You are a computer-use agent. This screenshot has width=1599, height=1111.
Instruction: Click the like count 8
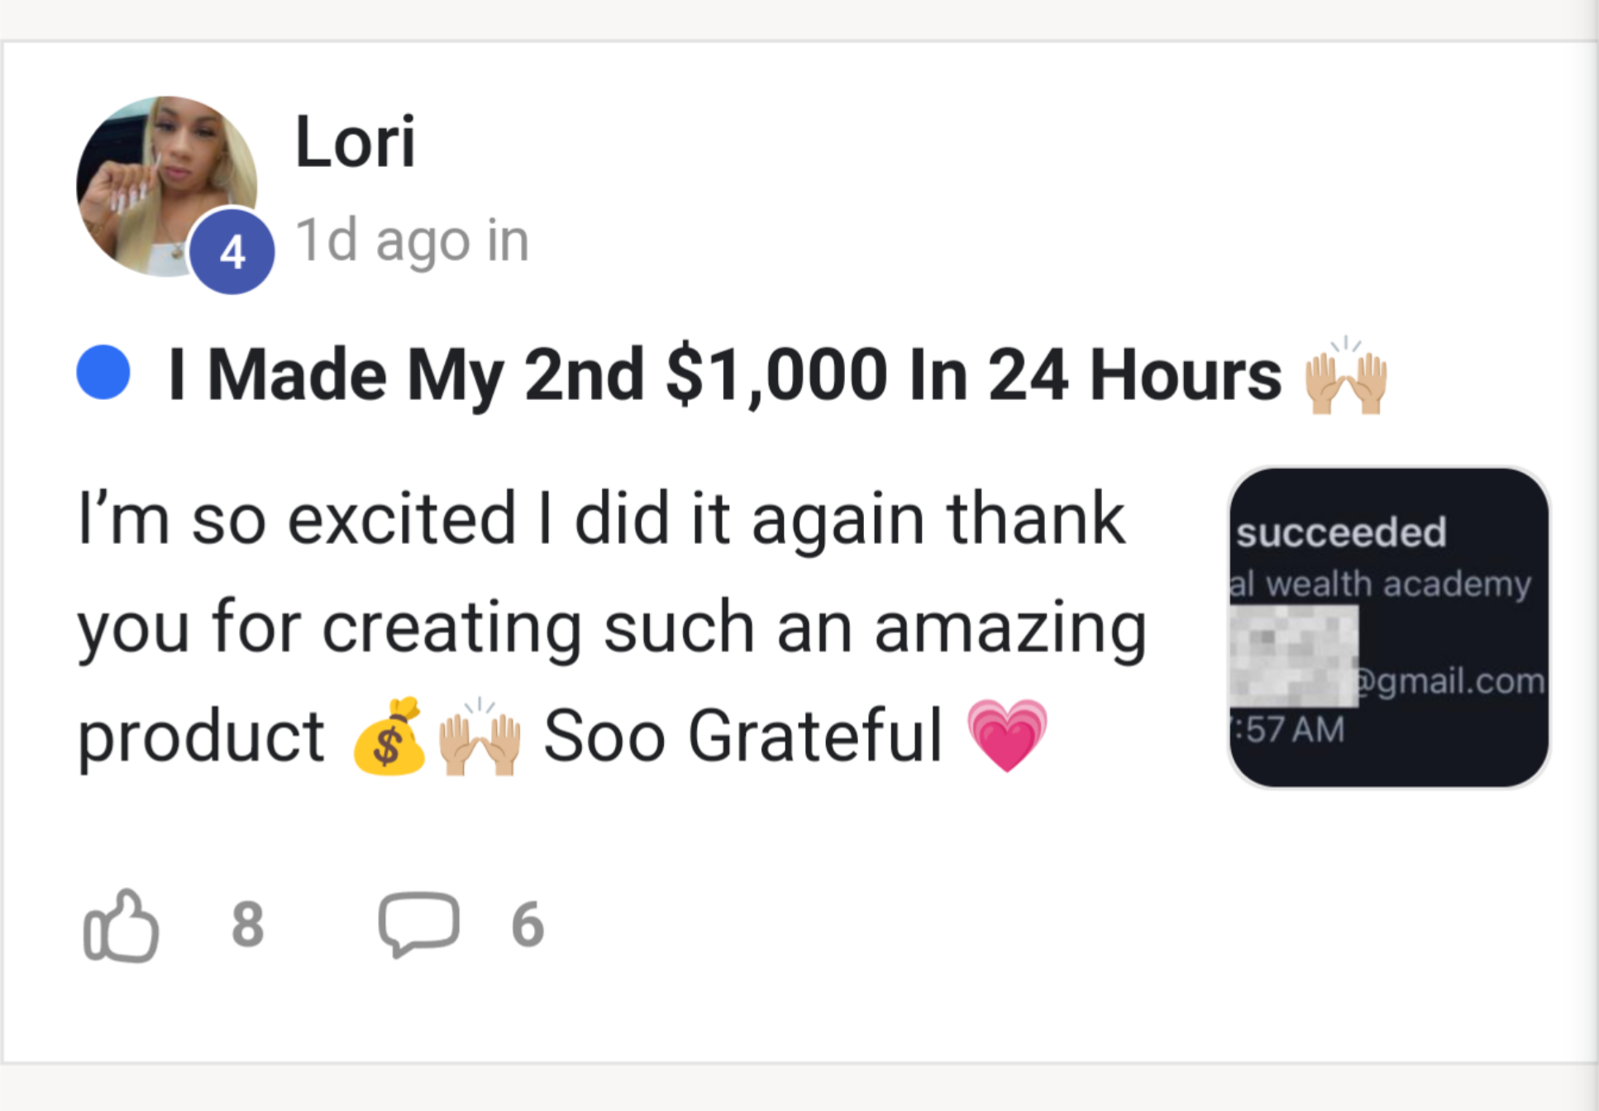(247, 924)
